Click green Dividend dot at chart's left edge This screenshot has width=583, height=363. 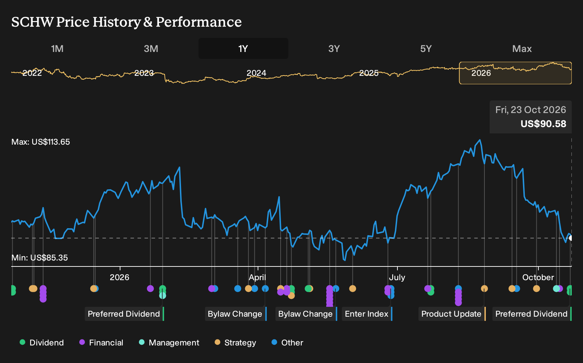click(x=13, y=289)
